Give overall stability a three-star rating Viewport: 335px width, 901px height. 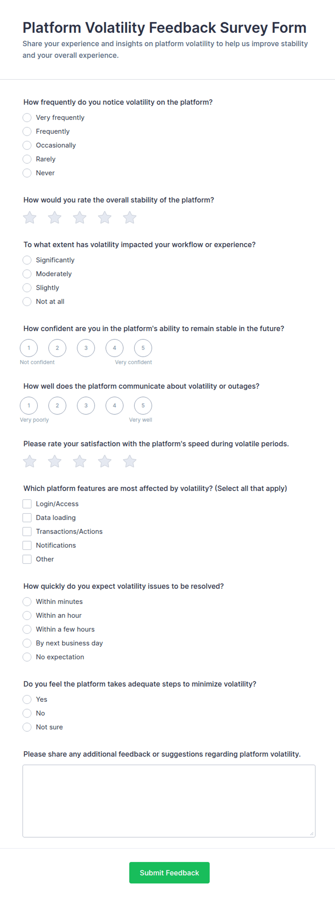tap(80, 218)
